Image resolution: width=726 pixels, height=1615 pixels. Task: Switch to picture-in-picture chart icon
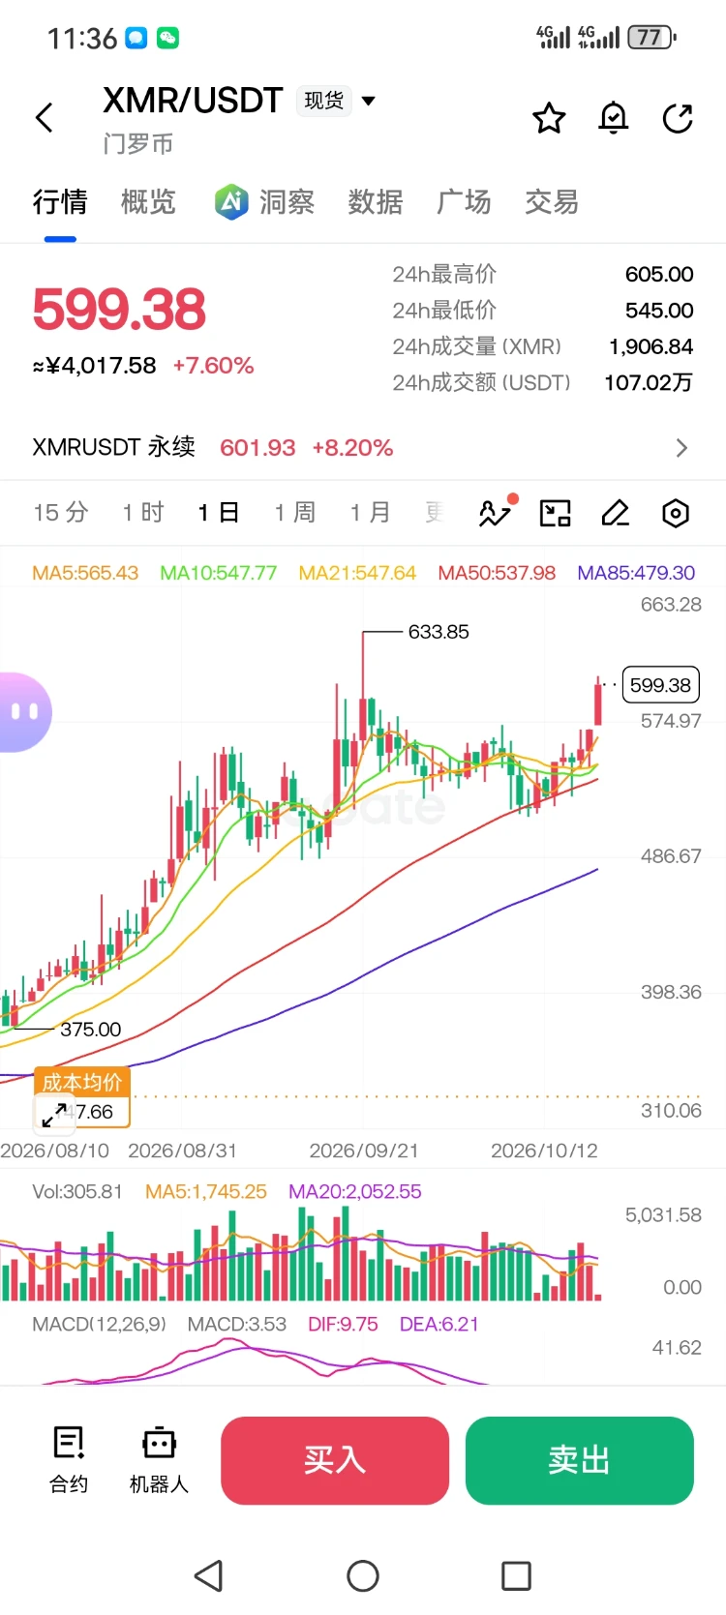coord(556,513)
